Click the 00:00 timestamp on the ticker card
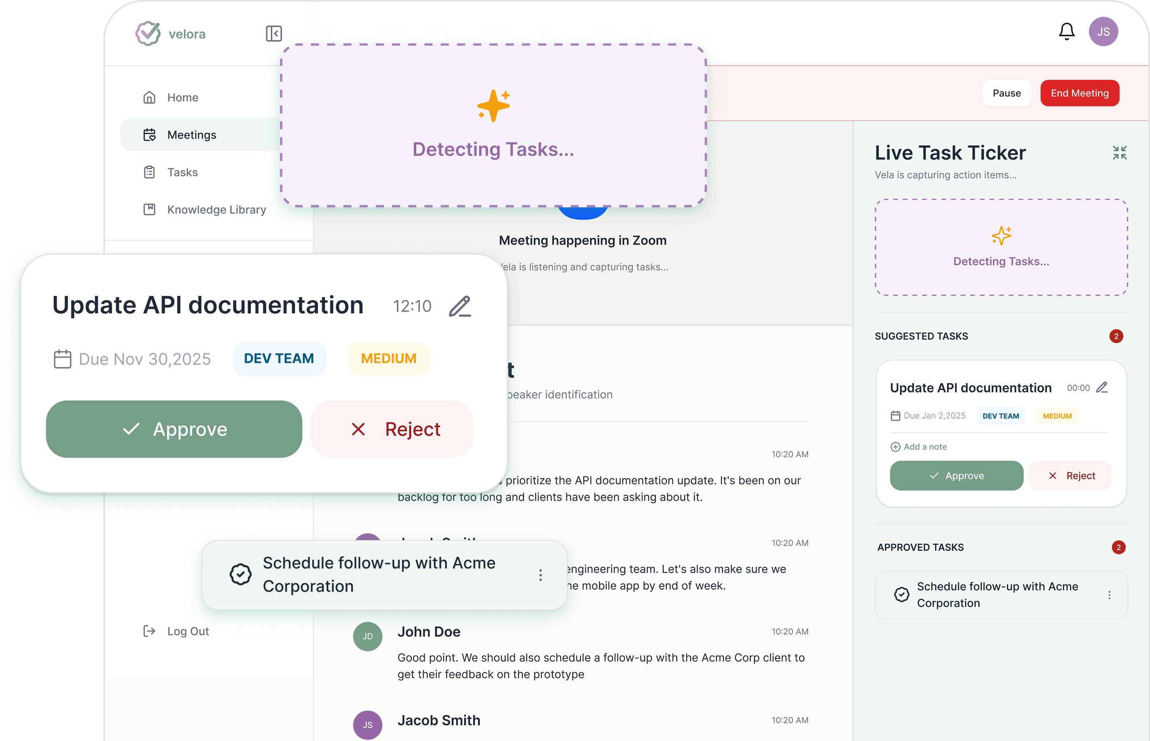Screen dimensions: 1150x741 click(x=1078, y=388)
